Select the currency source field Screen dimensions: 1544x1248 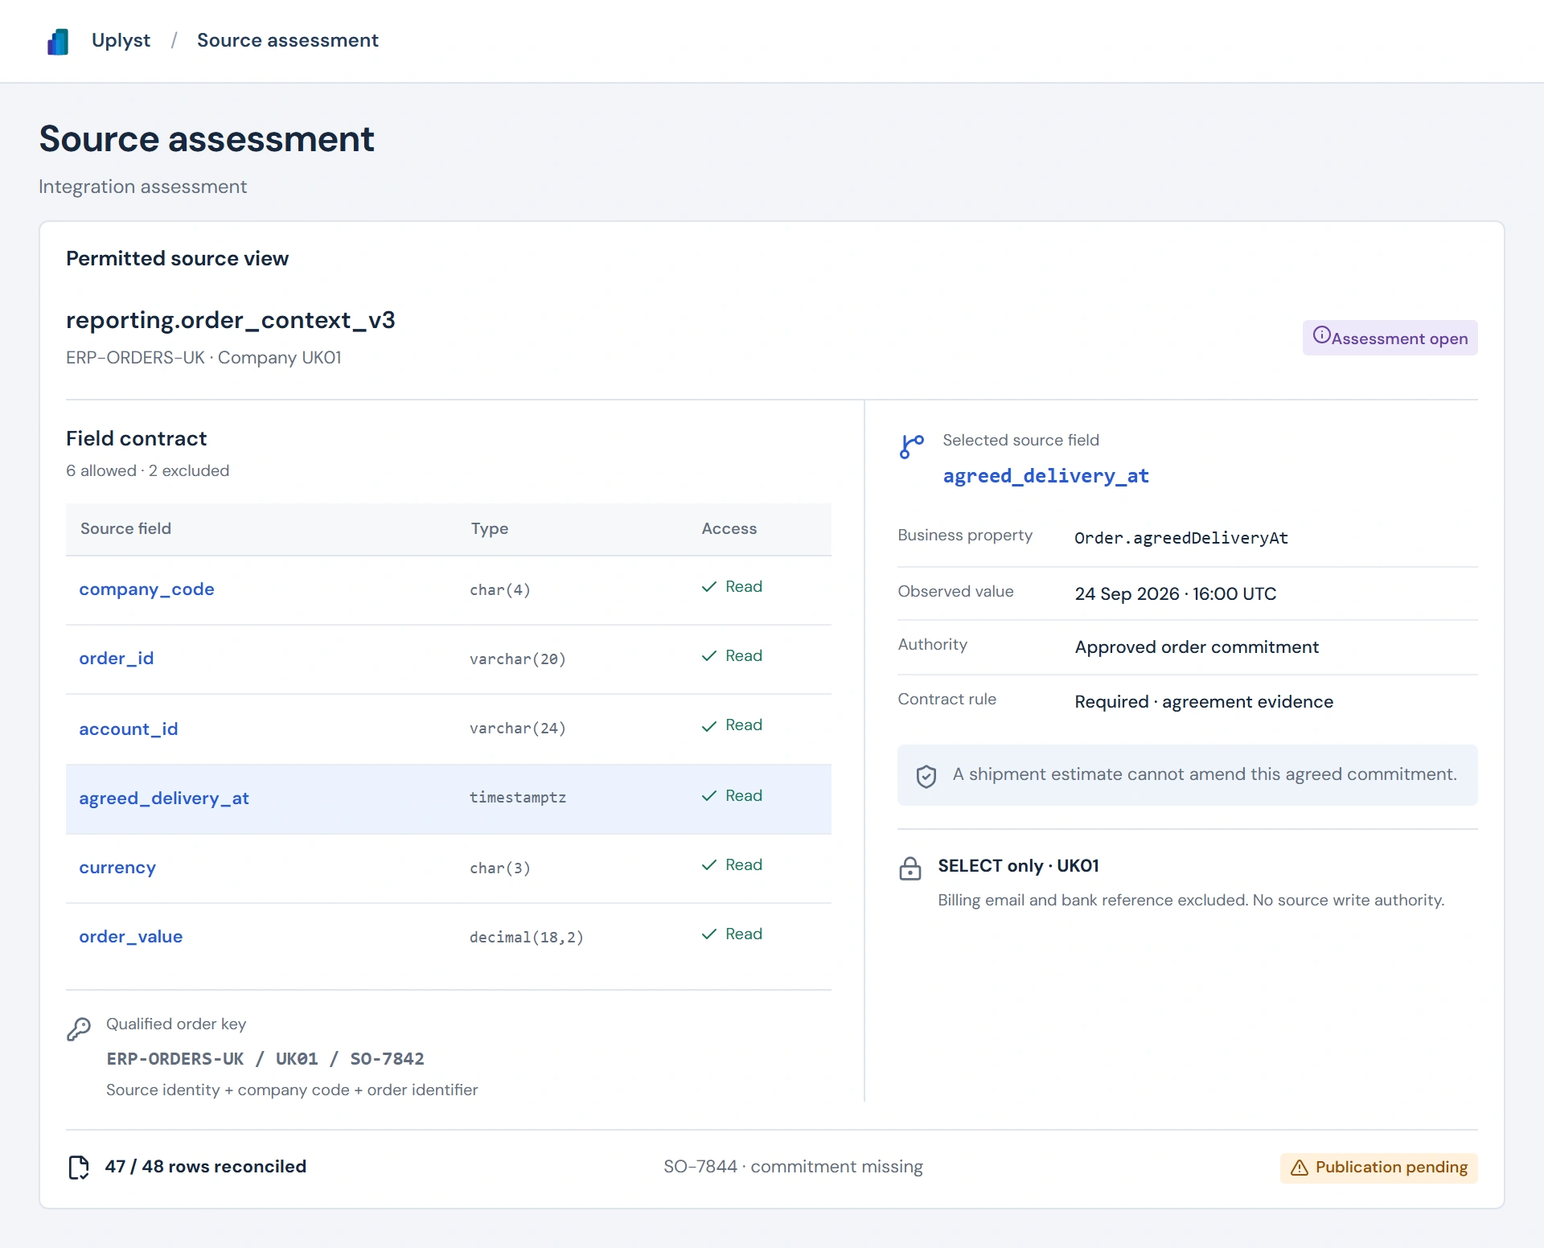[117, 868]
